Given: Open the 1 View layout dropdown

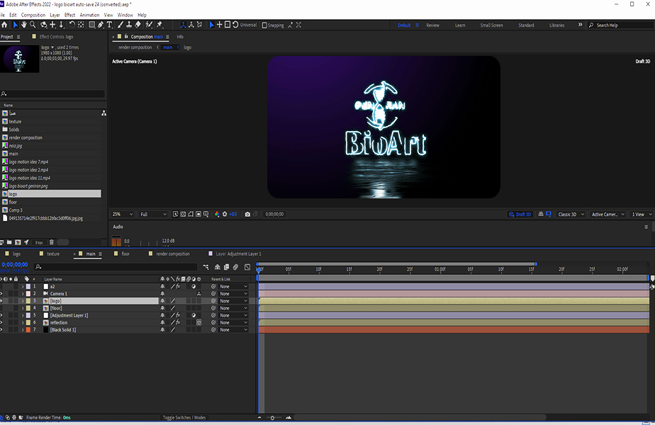Looking at the screenshot, I should (642, 214).
